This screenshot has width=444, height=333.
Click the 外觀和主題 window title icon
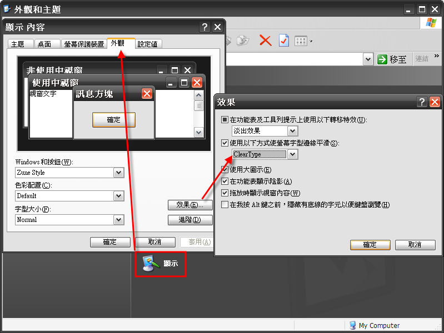(7, 9)
